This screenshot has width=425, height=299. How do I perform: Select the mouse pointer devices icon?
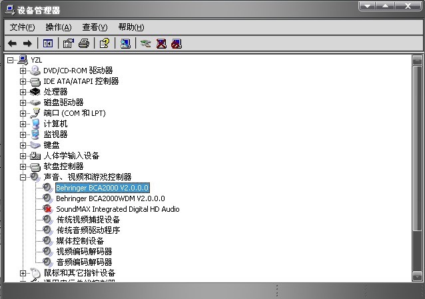(35, 272)
